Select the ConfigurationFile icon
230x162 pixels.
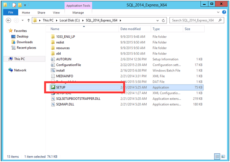53,65
